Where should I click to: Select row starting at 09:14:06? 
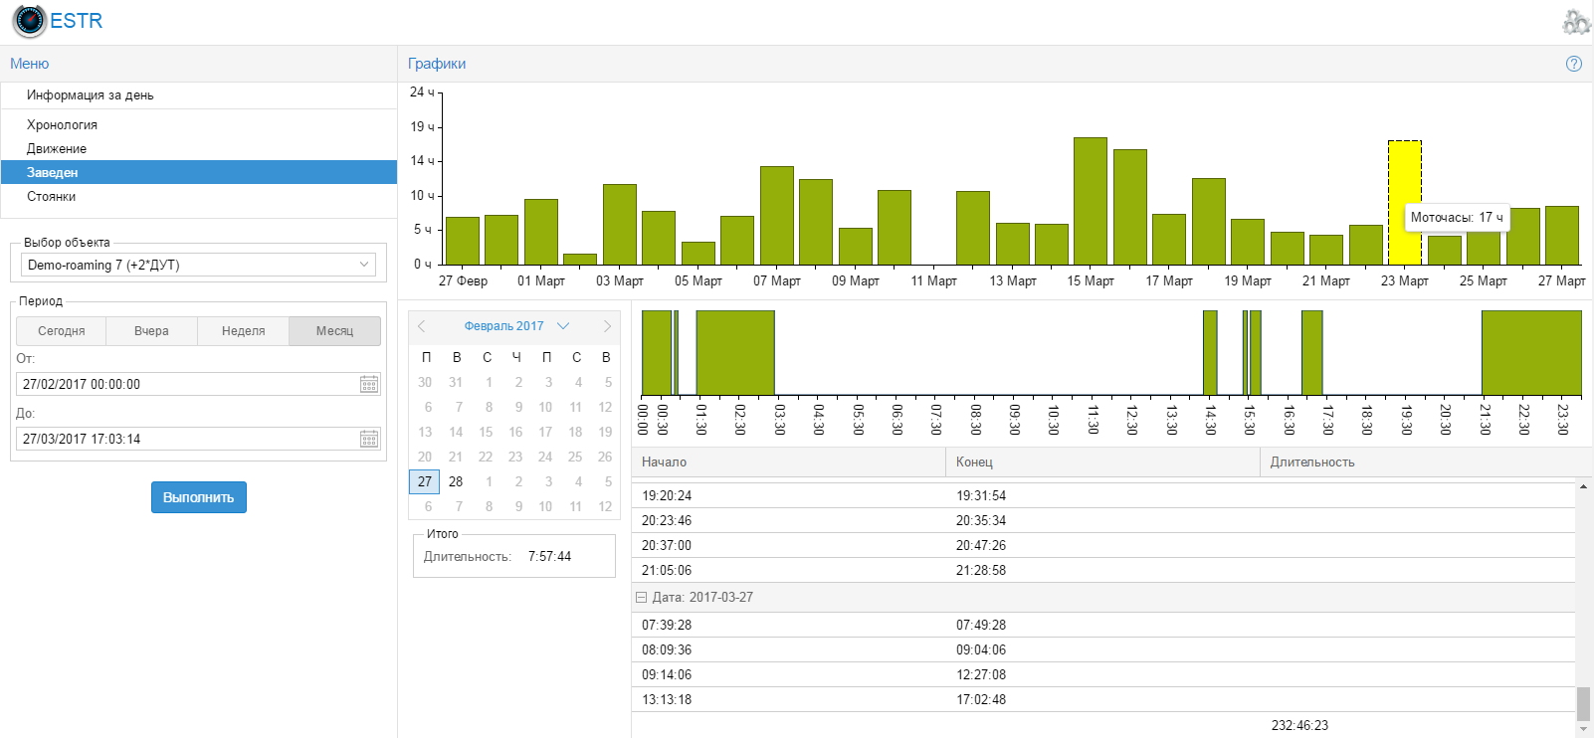[1103, 674]
